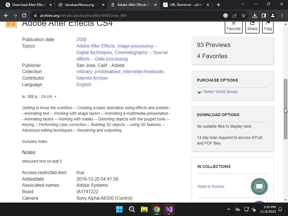Viewport: 288px width, 216px height.
Task: Click Texts to Borrow book thumbnail
Action: point(259,186)
